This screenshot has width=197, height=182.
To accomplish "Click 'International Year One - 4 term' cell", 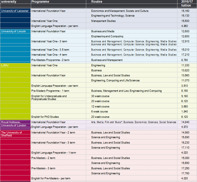I will (x=49, y=55).
